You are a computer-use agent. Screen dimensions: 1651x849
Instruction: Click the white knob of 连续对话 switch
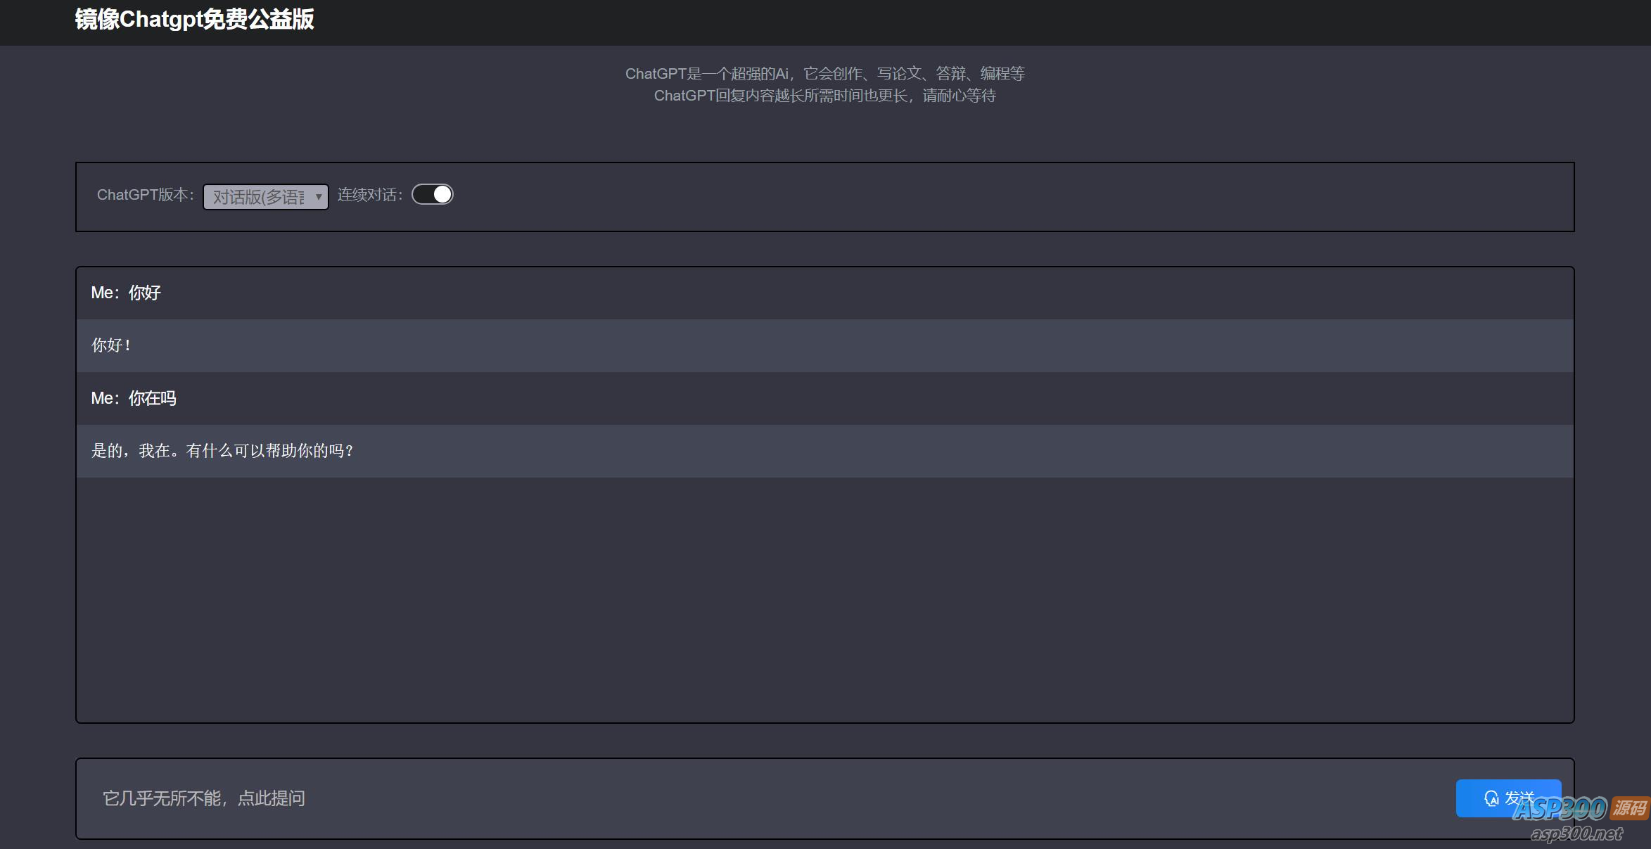click(442, 194)
